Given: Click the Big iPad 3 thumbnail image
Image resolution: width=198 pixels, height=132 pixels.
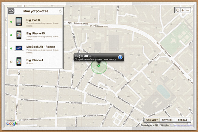Looking at the screenshot, I should 19,21.
